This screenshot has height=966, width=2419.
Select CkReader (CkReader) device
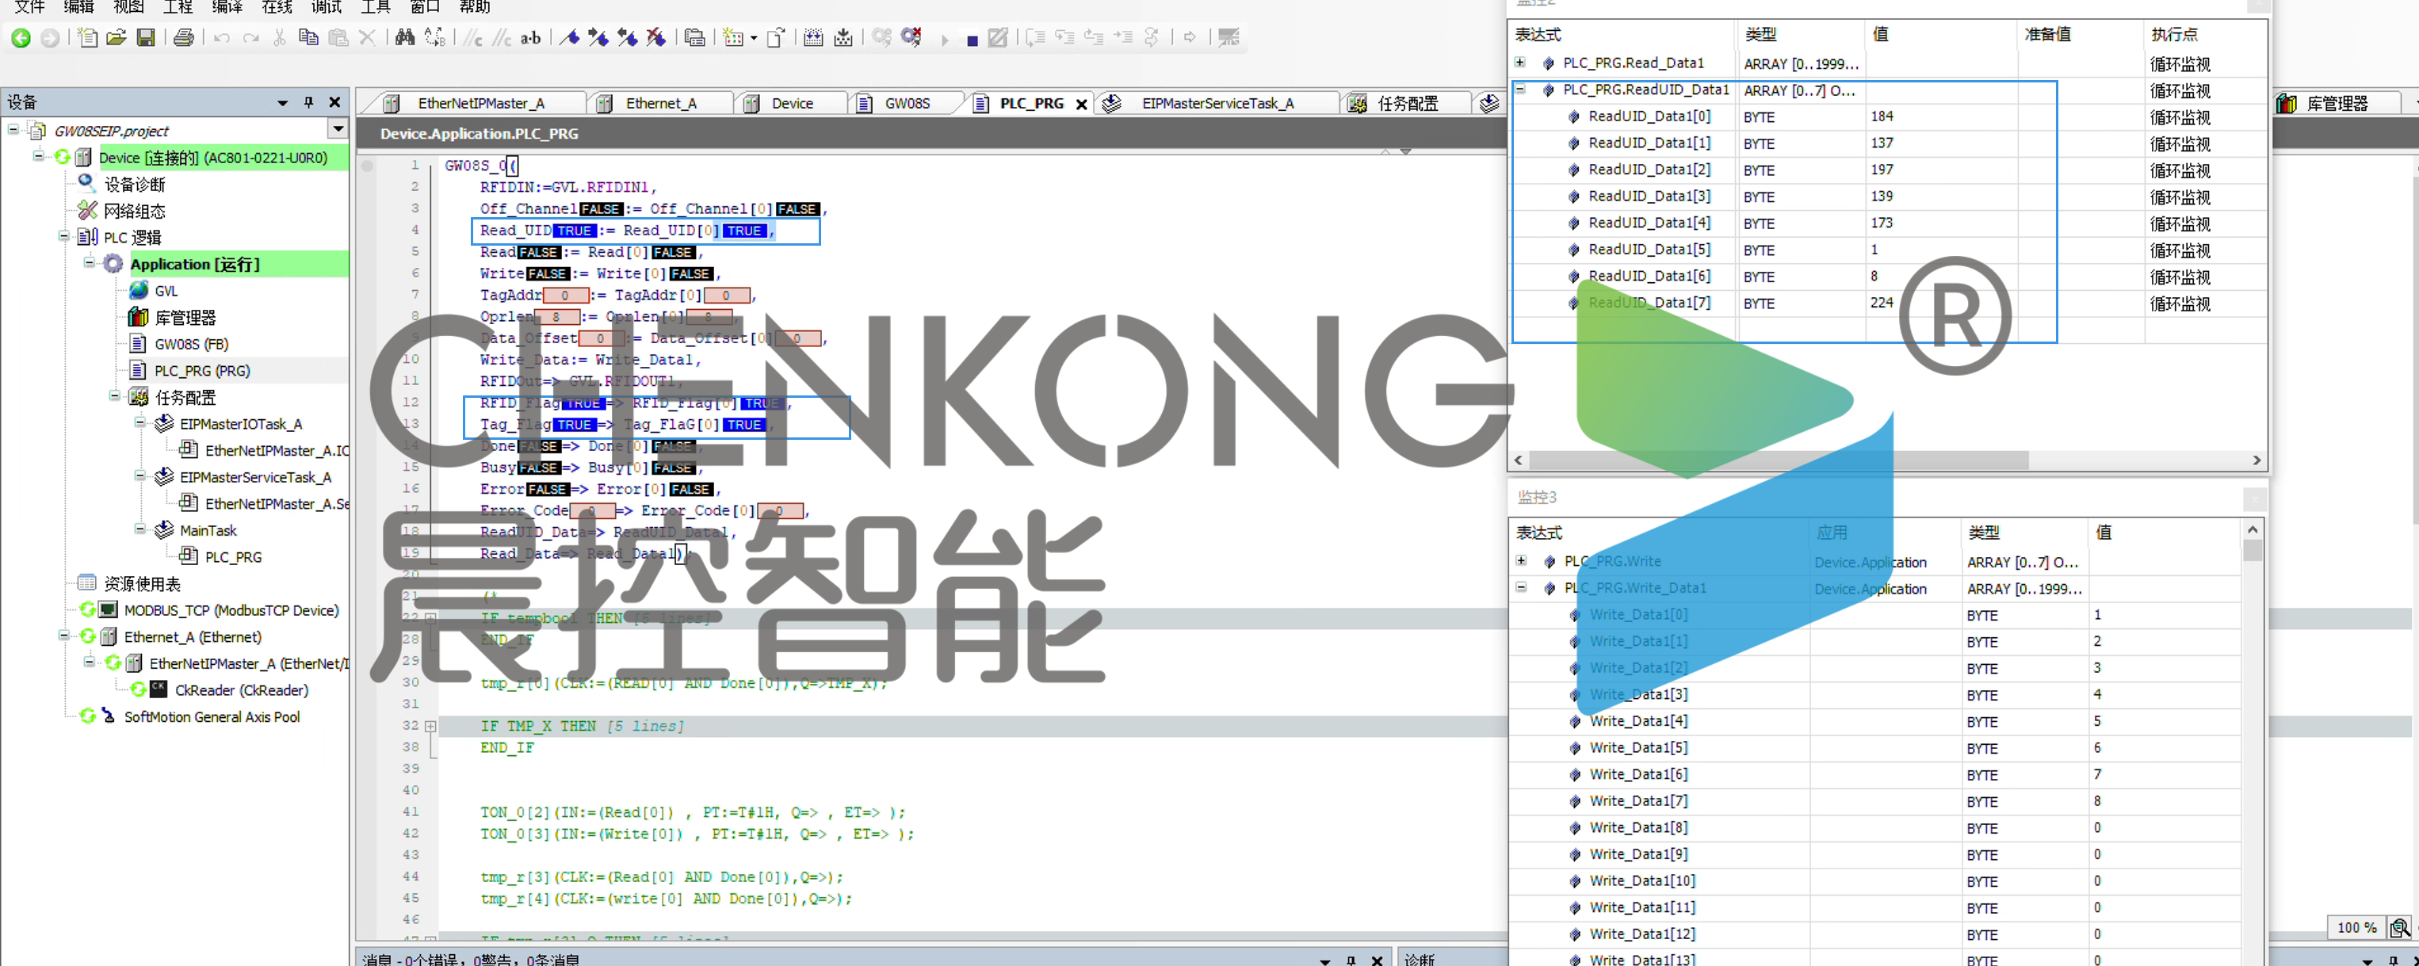tap(241, 690)
